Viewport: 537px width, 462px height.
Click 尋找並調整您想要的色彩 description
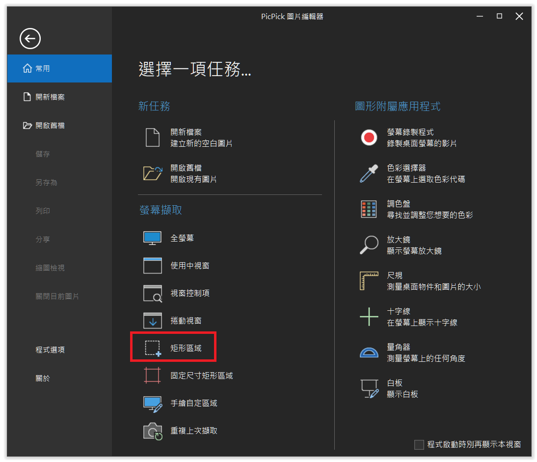430,215
